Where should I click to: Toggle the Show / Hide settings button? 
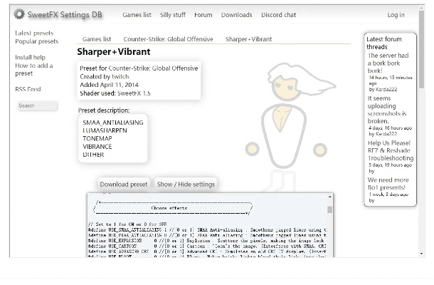pos(186,184)
